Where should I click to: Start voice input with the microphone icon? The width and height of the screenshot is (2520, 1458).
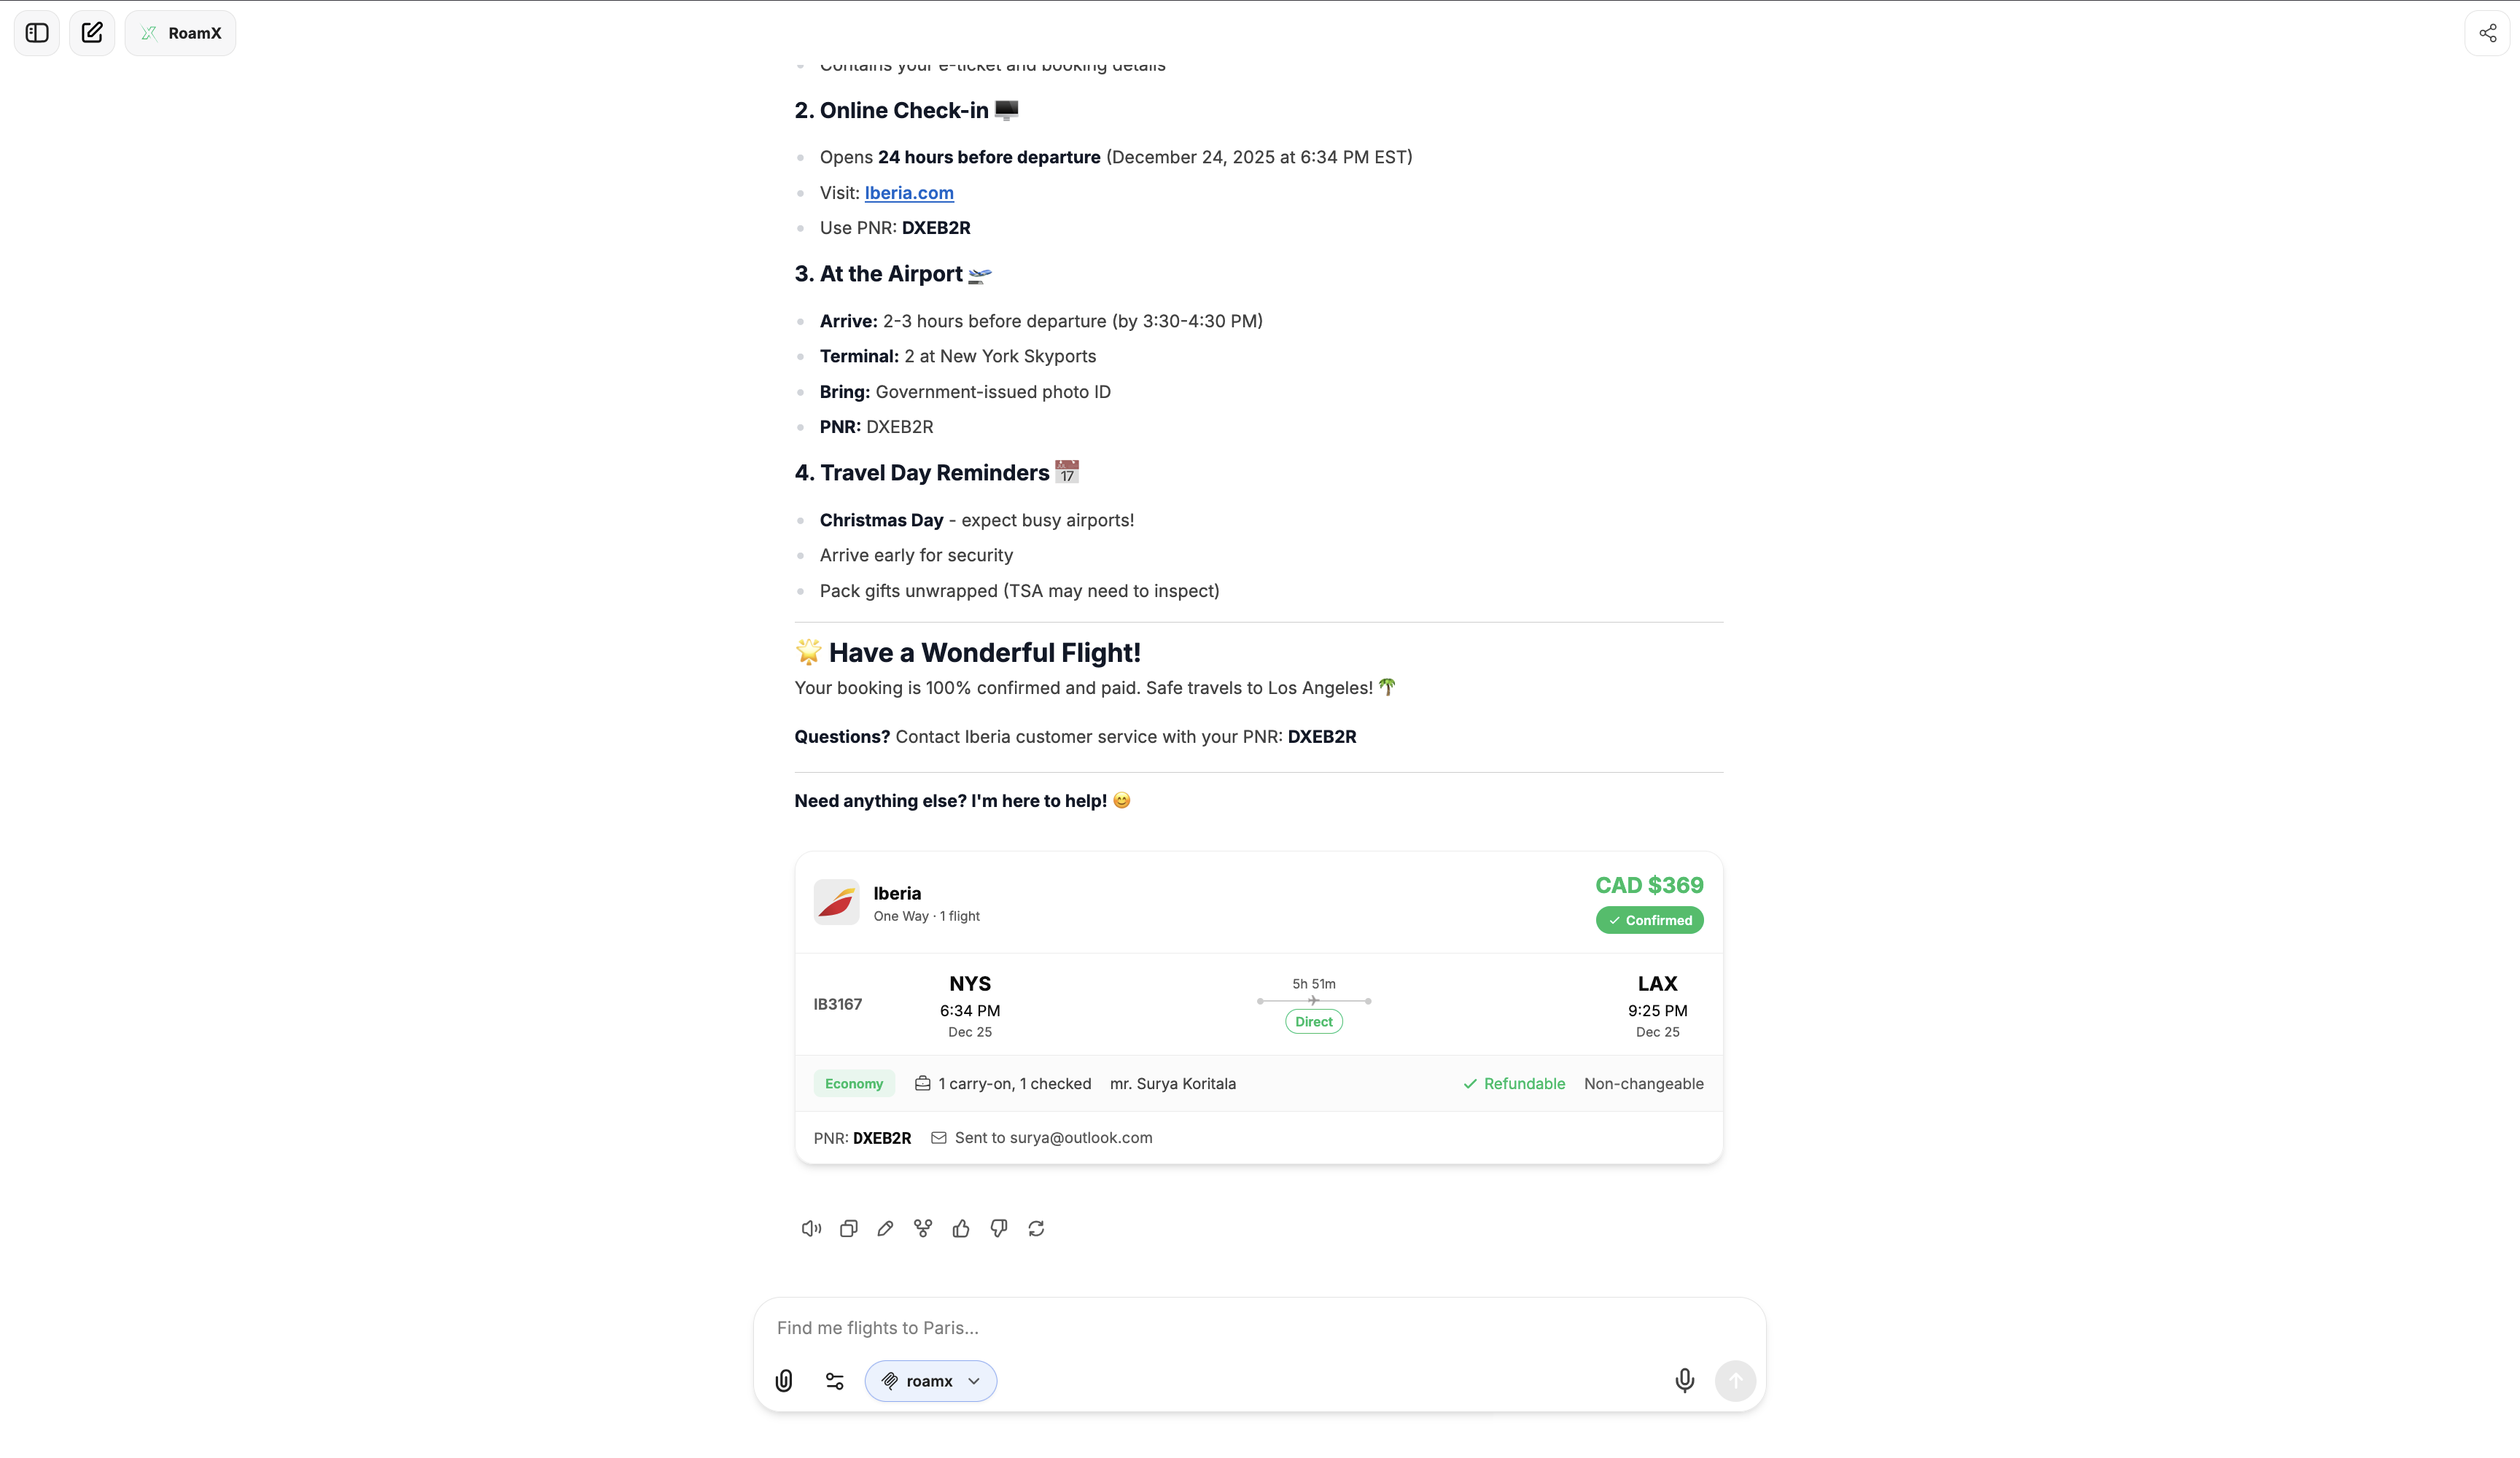(x=1684, y=1381)
